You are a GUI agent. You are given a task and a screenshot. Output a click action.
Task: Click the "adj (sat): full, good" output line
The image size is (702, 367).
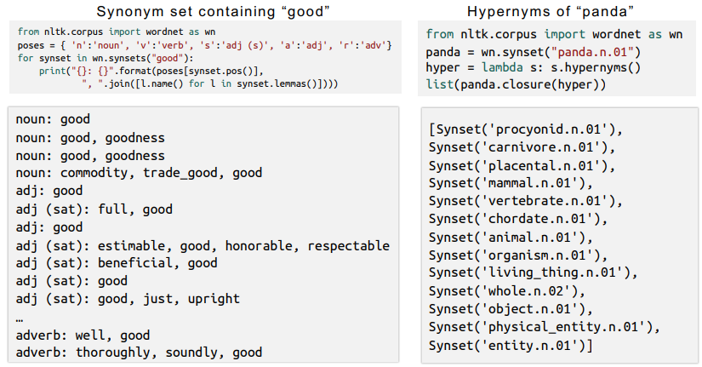tap(94, 209)
